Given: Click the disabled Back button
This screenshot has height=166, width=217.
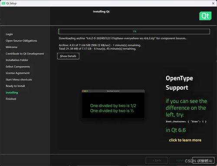Looking at the screenshot, I should 157,160.
